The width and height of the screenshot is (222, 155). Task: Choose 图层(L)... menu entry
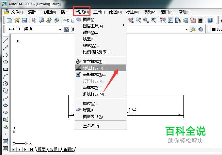pos(101,20)
